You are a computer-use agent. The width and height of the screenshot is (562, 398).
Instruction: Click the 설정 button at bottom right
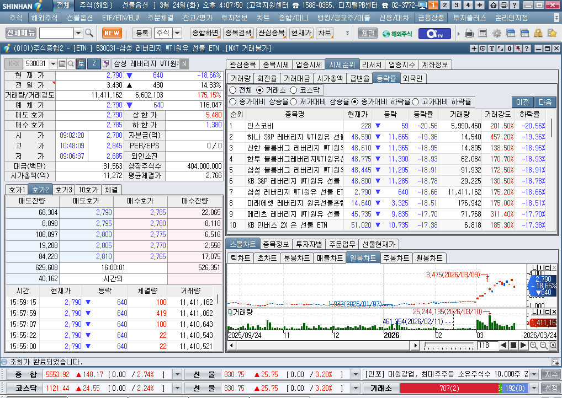551,388
